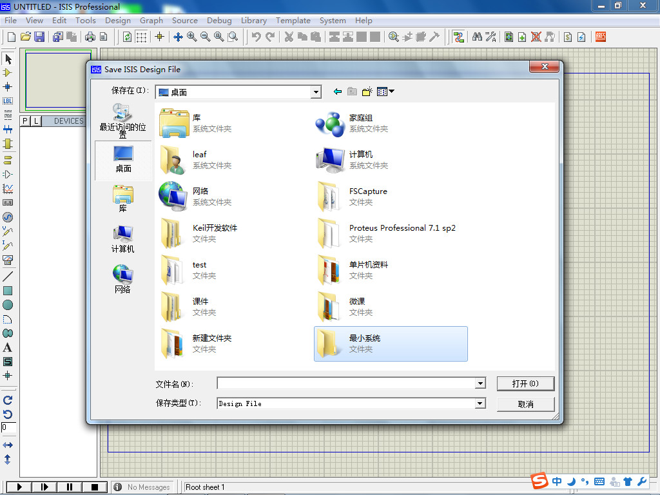The height and width of the screenshot is (495, 660).
Task: Click the X-Mirror flip icon
Action: pos(8,445)
